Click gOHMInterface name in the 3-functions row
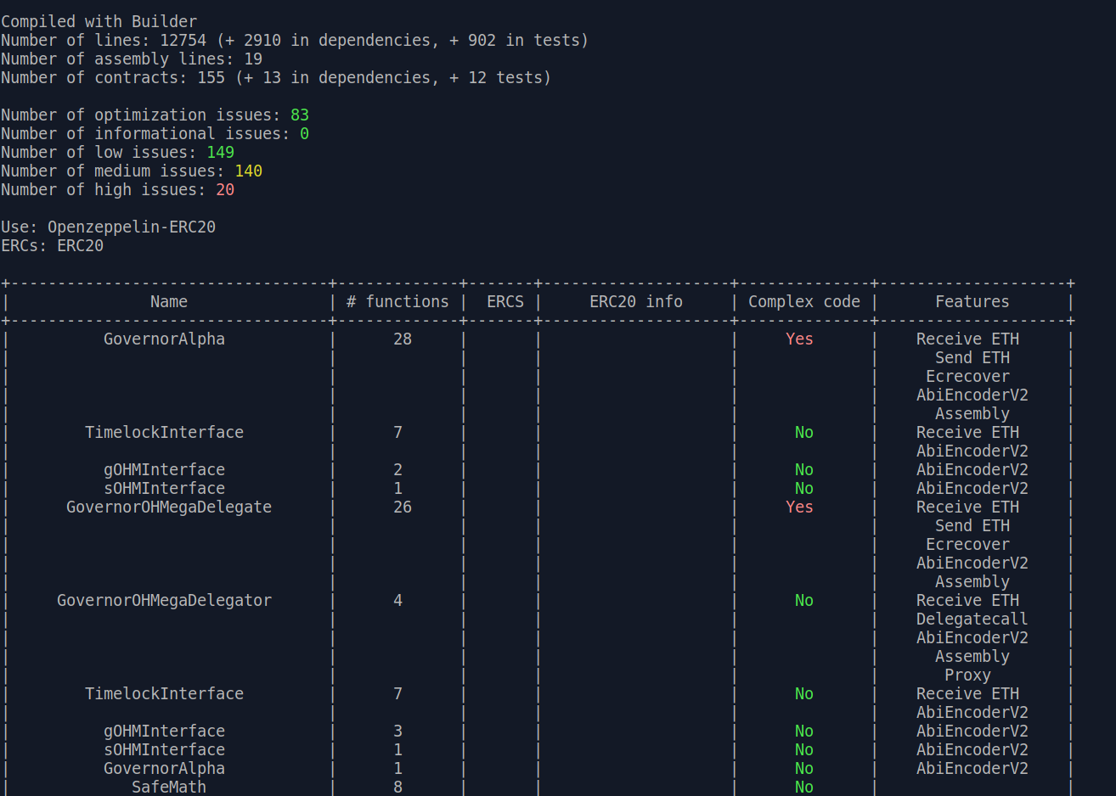 [164, 732]
